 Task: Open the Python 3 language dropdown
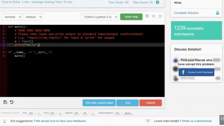coord(99,17)
